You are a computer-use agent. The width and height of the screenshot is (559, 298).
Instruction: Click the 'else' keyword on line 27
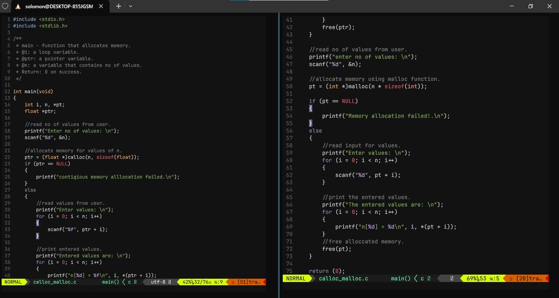pos(30,190)
